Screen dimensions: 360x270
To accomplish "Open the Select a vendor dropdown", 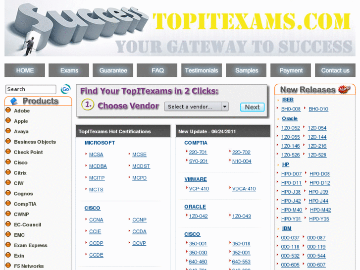I will 196,107.
